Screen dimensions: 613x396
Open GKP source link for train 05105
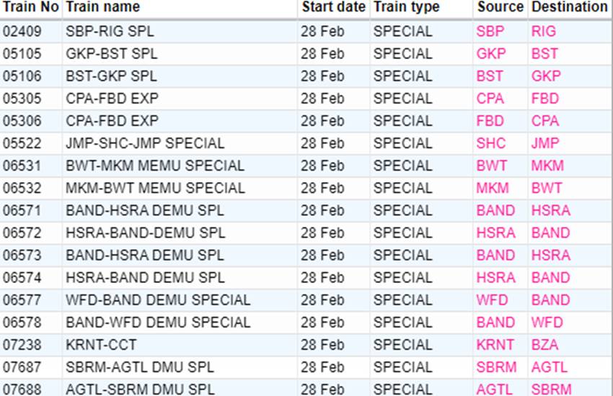491,53
